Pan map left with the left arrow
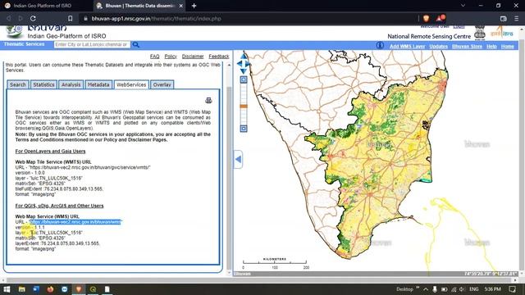 pyautogui.click(x=240, y=64)
